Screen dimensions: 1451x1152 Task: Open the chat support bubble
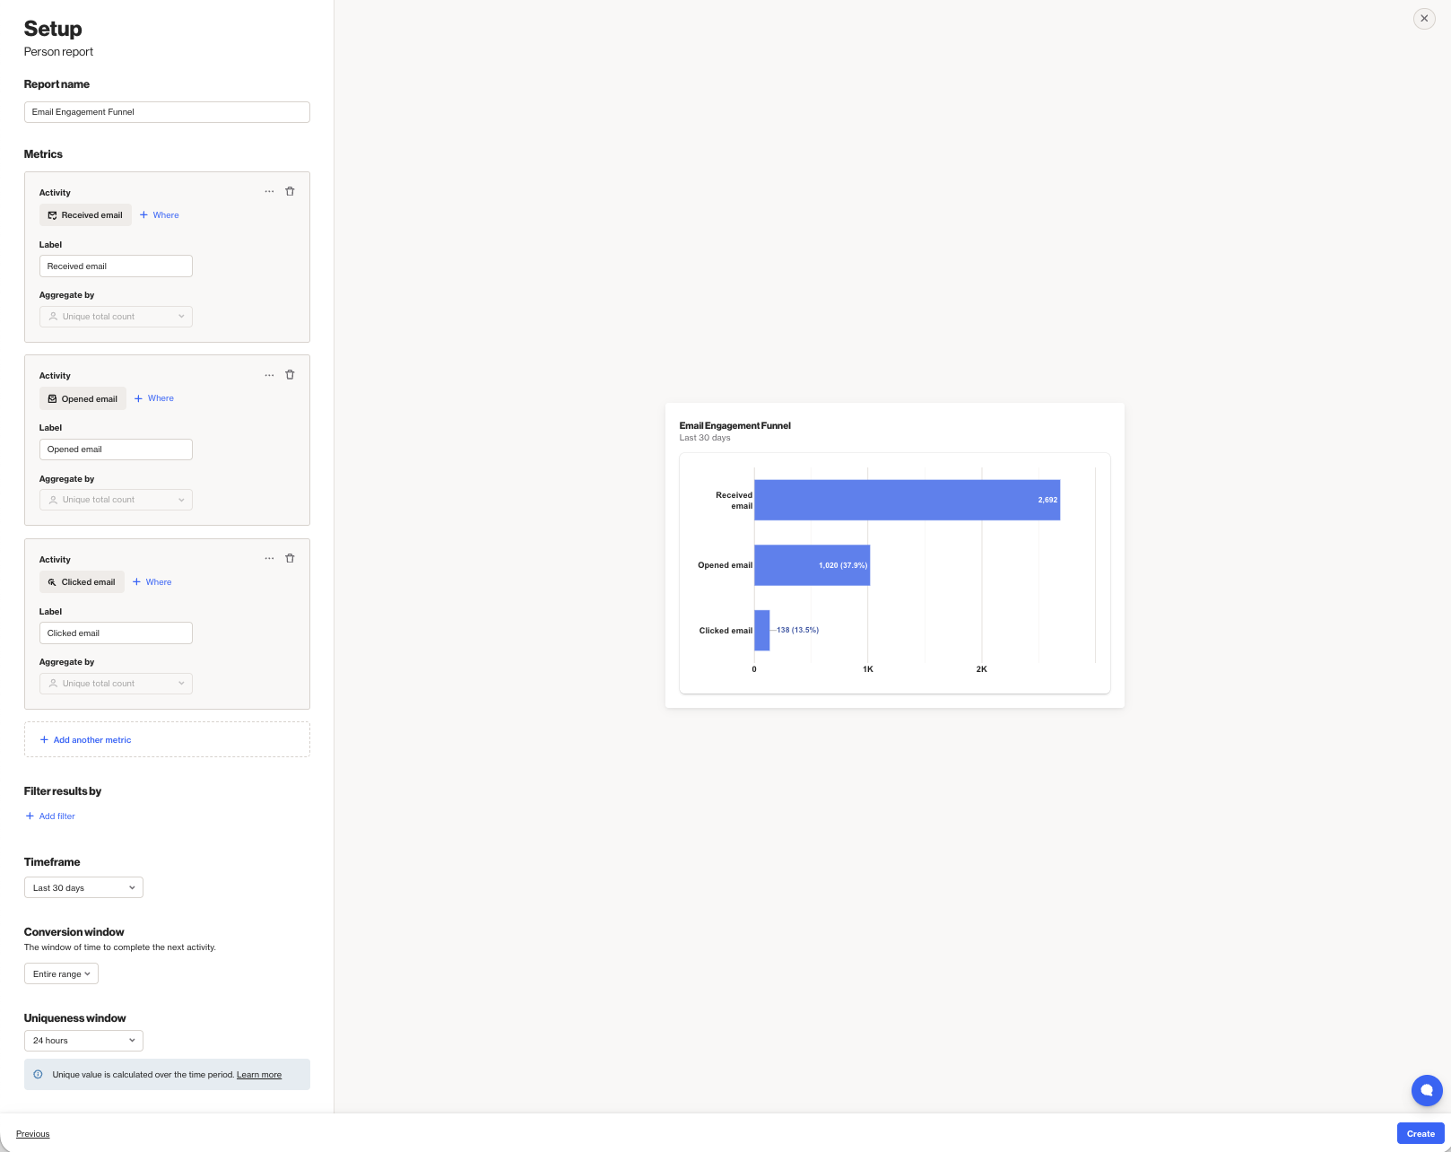[x=1426, y=1090]
